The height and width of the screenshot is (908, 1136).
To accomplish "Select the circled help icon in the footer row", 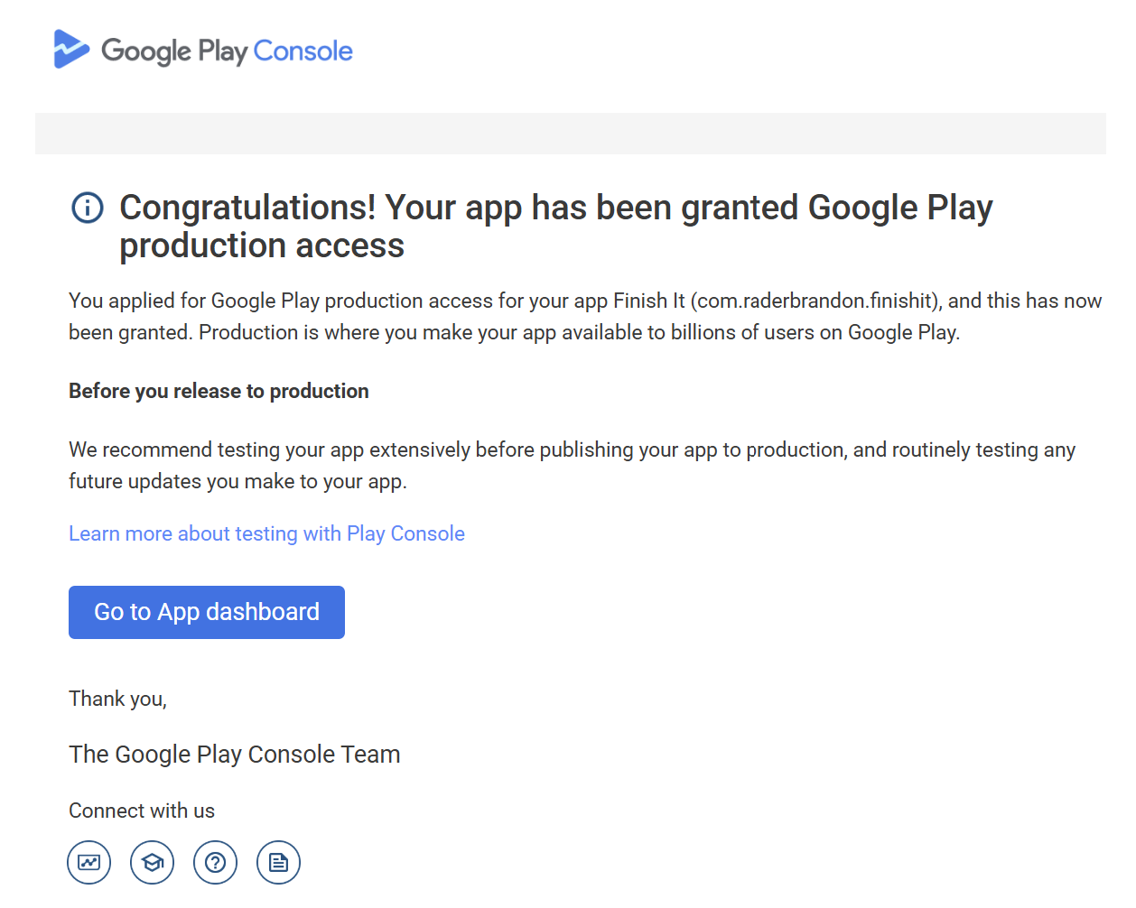I will [215, 862].
